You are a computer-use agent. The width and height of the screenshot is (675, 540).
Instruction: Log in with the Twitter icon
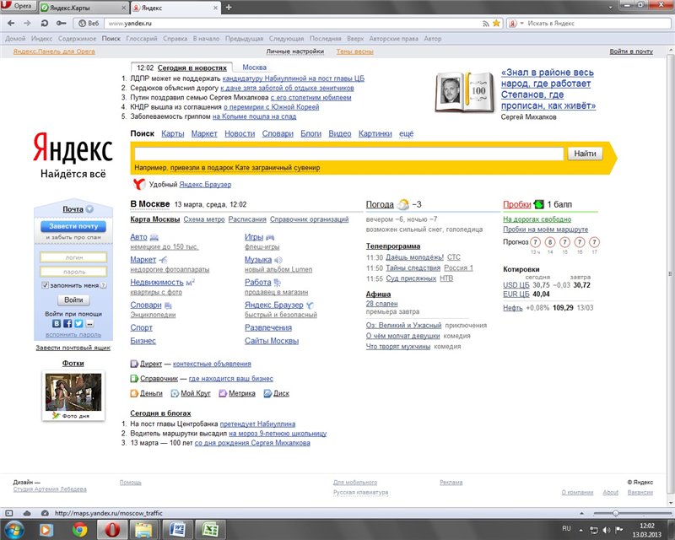(x=78, y=323)
